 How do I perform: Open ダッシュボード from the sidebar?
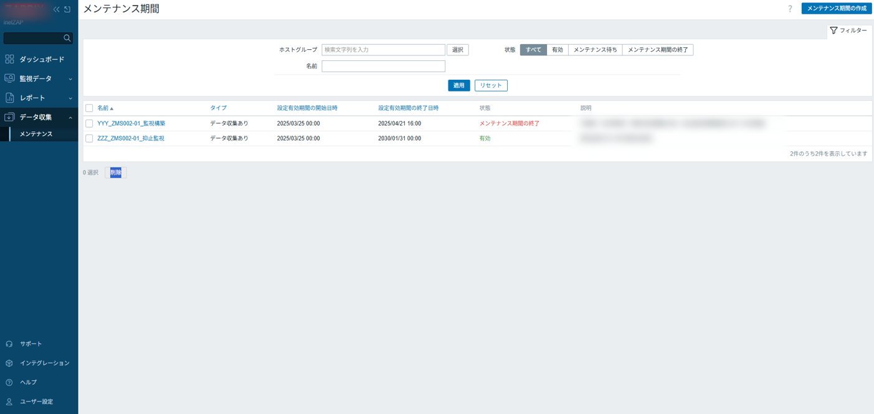(x=41, y=59)
